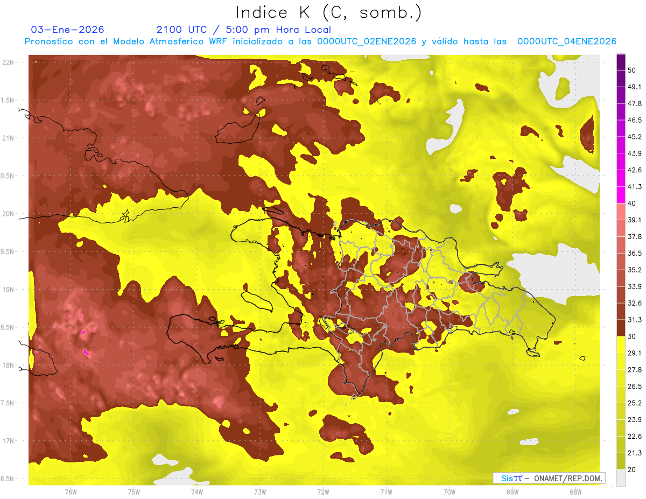Click the colorbar value "25.2"
The height and width of the screenshot is (499, 646).
pyautogui.click(x=634, y=403)
